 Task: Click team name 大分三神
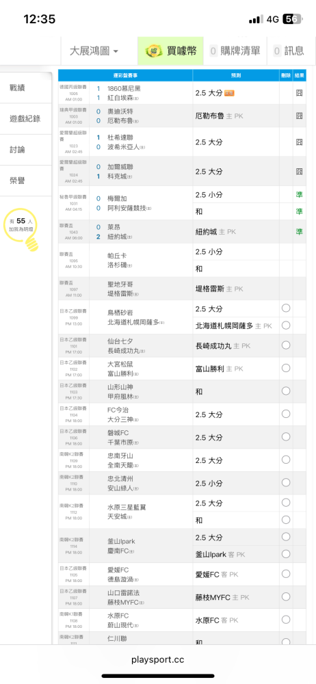tap(120, 419)
